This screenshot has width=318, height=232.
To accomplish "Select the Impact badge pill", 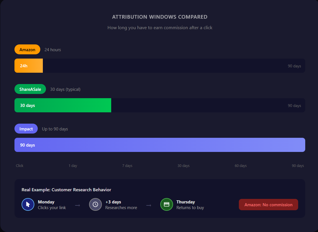I will click(26, 128).
